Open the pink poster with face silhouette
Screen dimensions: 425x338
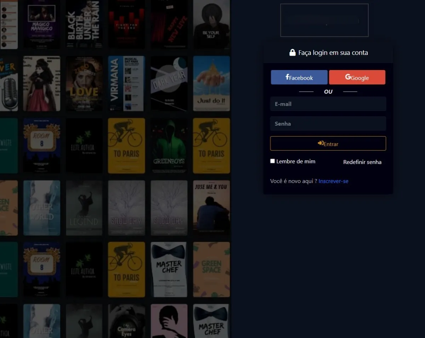pyautogui.click(x=169, y=321)
